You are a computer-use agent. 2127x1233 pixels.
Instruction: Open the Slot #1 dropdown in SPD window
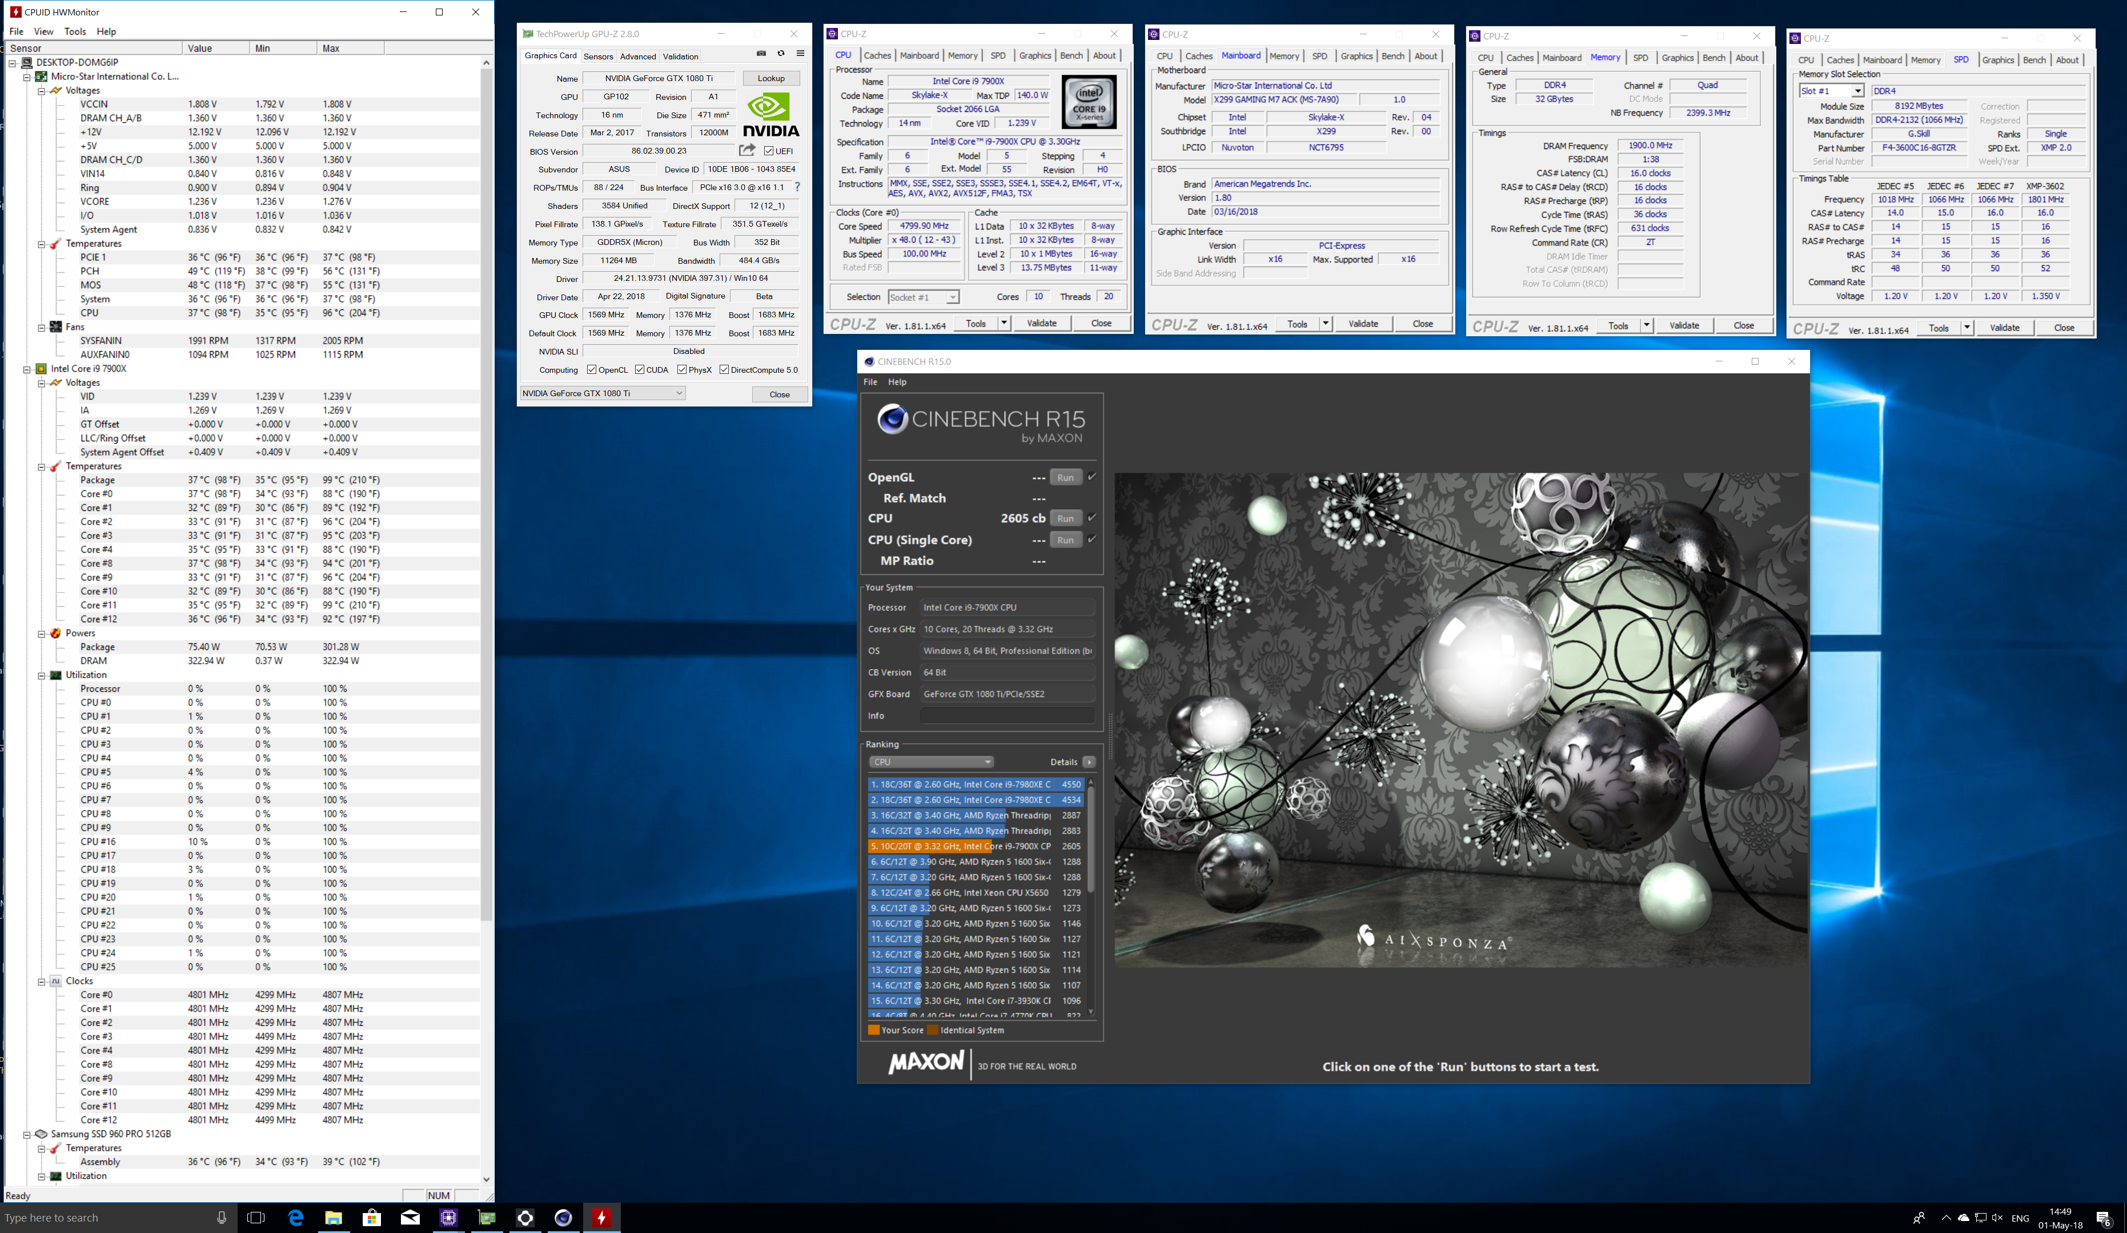click(1831, 90)
